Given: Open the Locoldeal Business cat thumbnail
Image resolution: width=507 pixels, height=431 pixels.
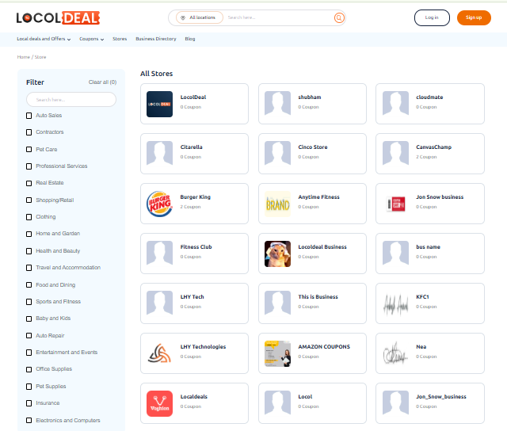Looking at the screenshot, I should pos(277,254).
